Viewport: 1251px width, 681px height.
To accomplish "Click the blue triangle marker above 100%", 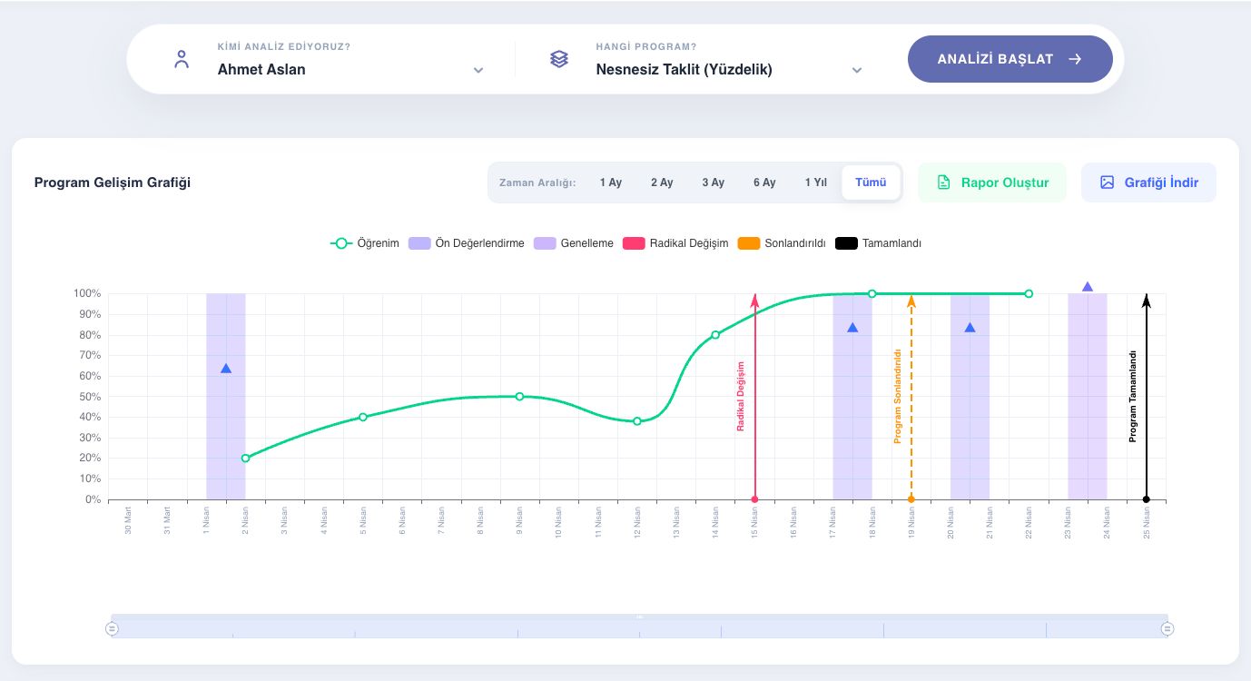I will point(1088,287).
